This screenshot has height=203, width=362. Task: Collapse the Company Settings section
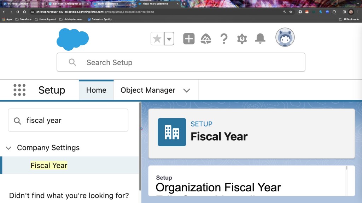click(x=9, y=148)
